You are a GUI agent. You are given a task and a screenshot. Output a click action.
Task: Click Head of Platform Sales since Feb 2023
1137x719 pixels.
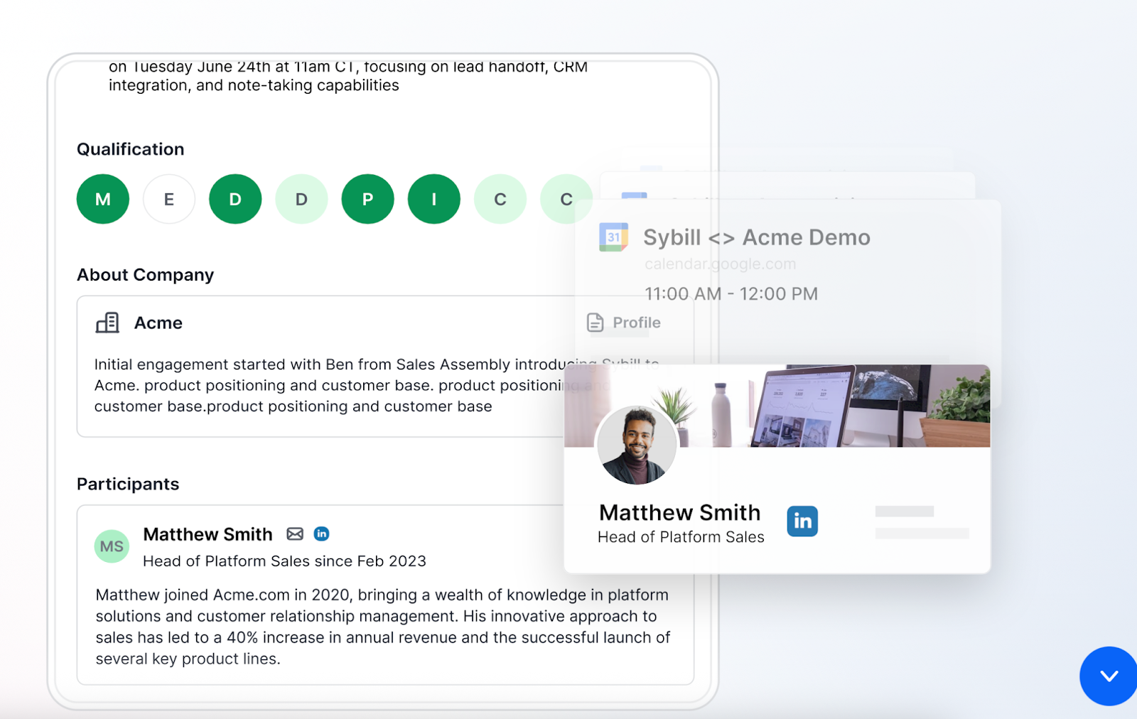pyautogui.click(x=284, y=561)
